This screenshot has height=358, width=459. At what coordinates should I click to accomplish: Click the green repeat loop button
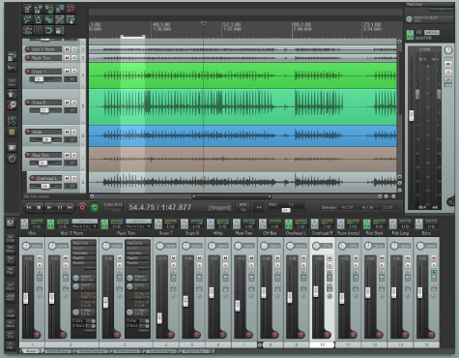tap(95, 208)
